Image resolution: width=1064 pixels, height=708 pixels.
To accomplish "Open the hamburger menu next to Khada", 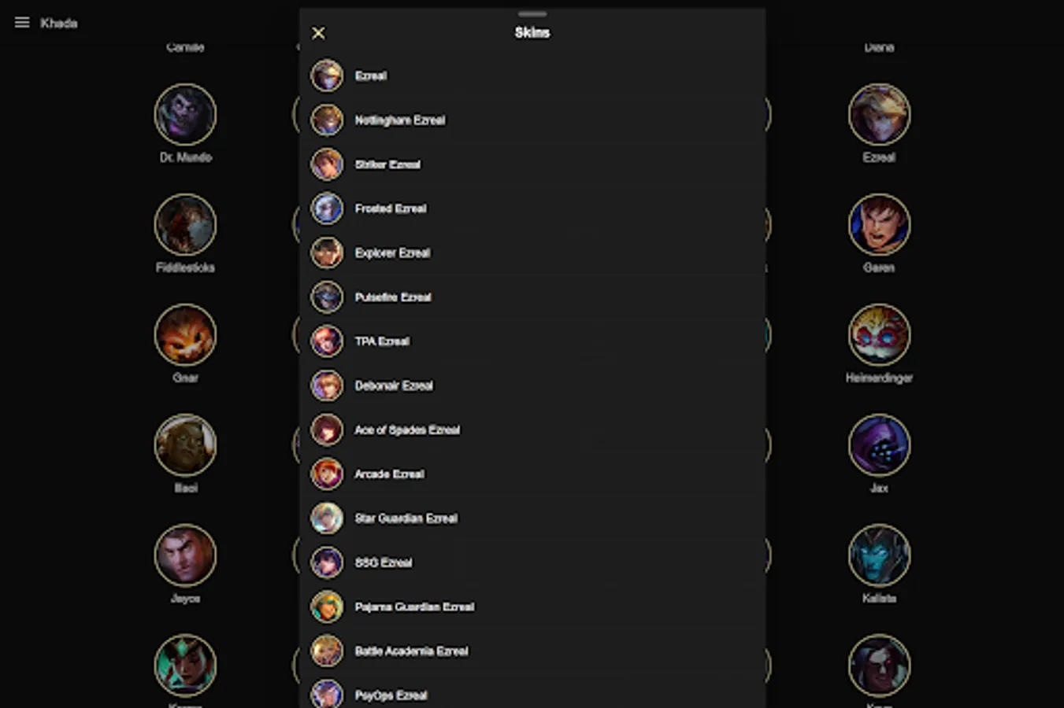I will (22, 23).
